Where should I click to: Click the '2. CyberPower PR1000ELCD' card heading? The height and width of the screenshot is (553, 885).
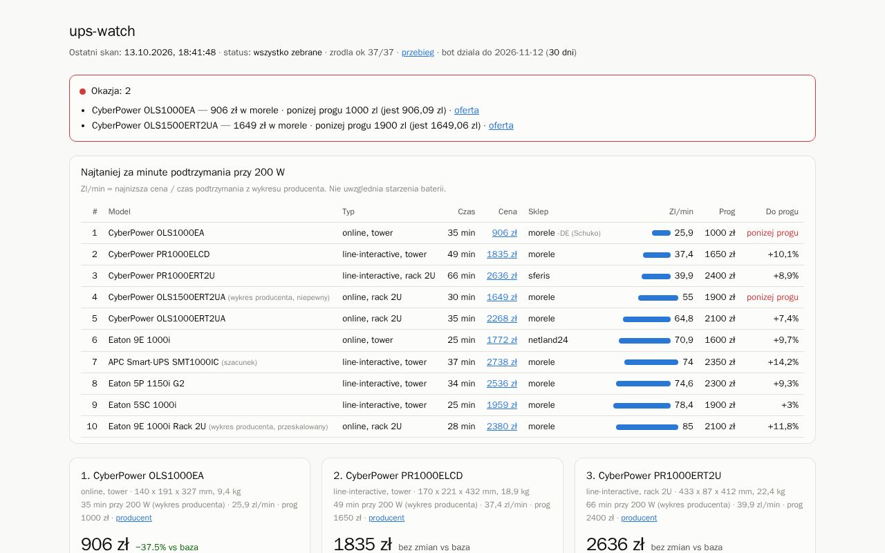[x=398, y=476]
